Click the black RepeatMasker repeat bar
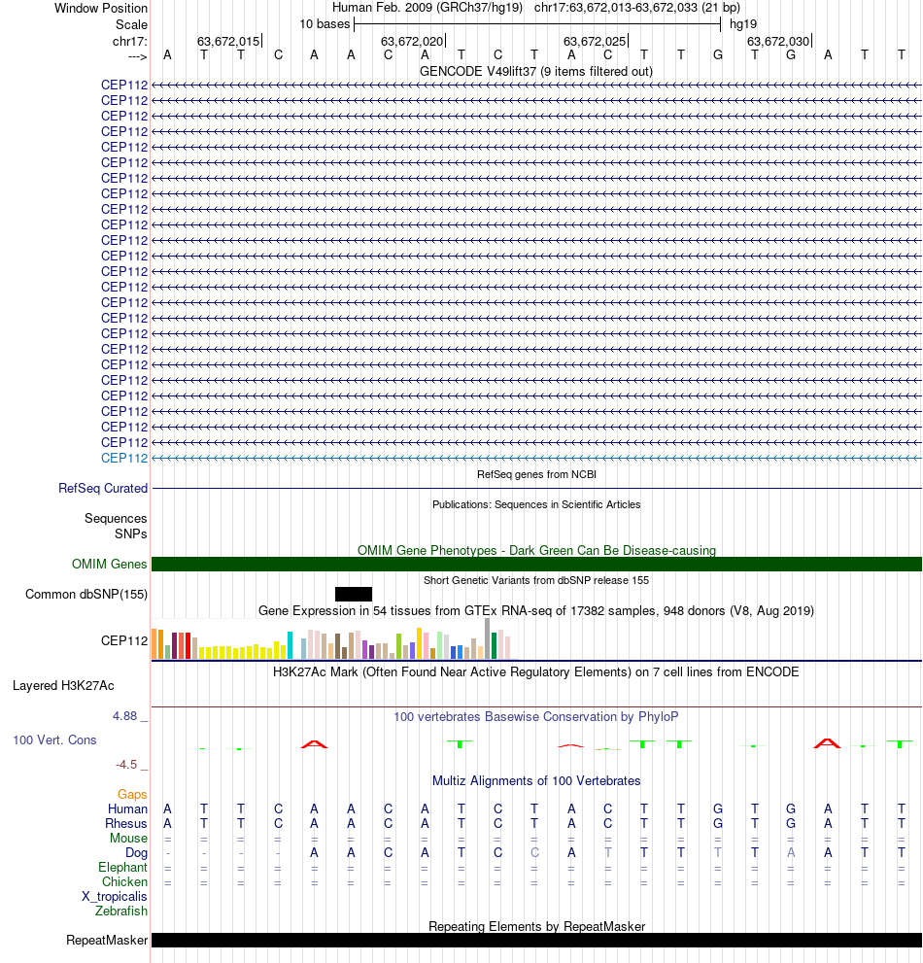This screenshot has height=963, width=923. [536, 941]
